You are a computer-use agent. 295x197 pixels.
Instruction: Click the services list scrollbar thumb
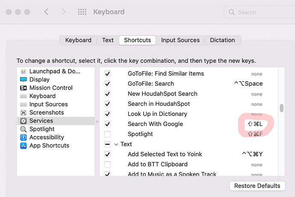(281, 108)
